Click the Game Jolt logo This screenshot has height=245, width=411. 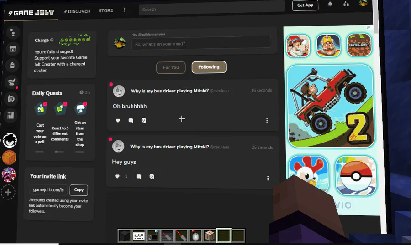click(31, 13)
